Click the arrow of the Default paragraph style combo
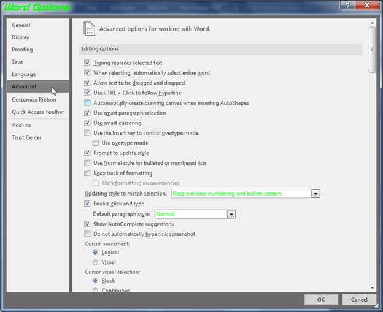This screenshot has width=383, height=312. [x=231, y=214]
